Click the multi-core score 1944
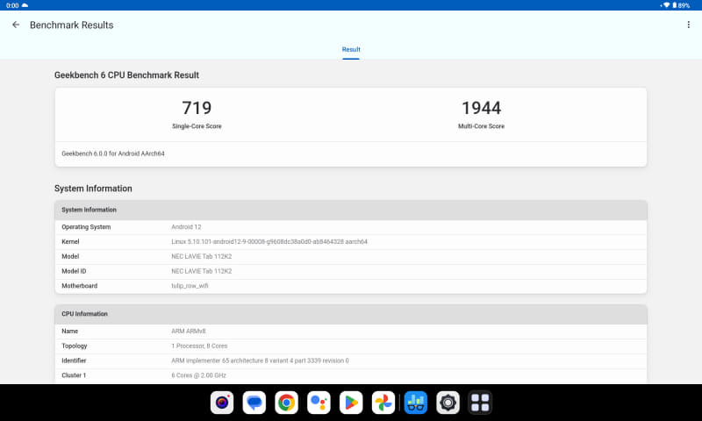Image resolution: width=702 pixels, height=421 pixels. (x=481, y=108)
